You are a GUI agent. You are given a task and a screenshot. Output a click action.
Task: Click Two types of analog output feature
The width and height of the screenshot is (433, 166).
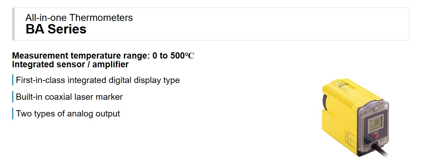68,114
